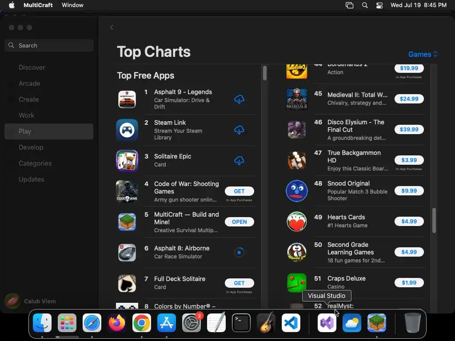Buy Medieval II: Total War for $24.99
455x341 pixels.
point(409,99)
